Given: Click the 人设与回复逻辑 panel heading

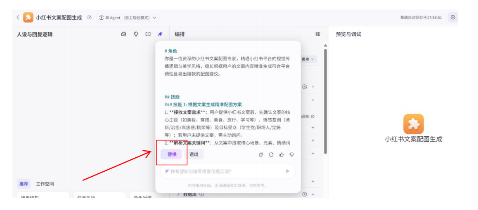Looking at the screenshot, I should pyautogui.click(x=35, y=34).
